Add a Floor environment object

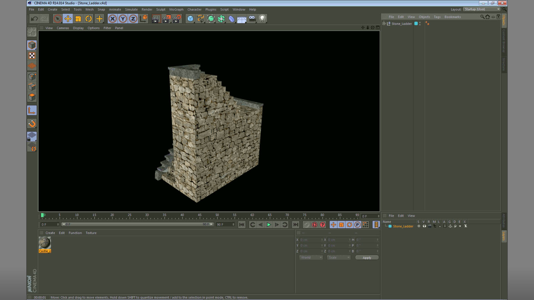pyautogui.click(x=242, y=19)
